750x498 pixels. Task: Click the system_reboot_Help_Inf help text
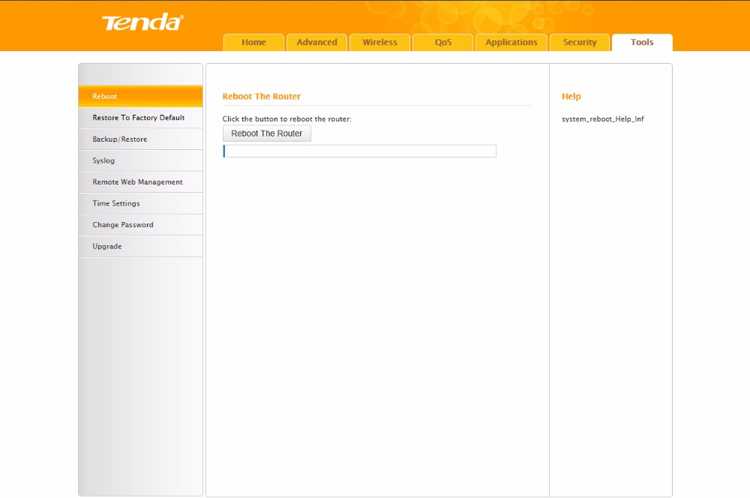click(602, 119)
